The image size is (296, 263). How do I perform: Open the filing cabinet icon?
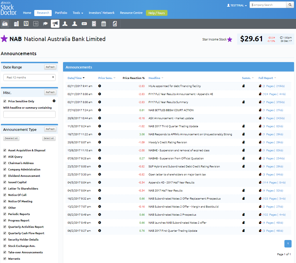94,24
